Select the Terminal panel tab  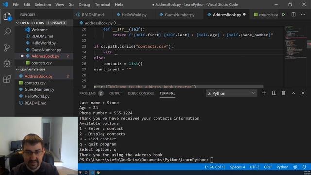tap(168, 93)
